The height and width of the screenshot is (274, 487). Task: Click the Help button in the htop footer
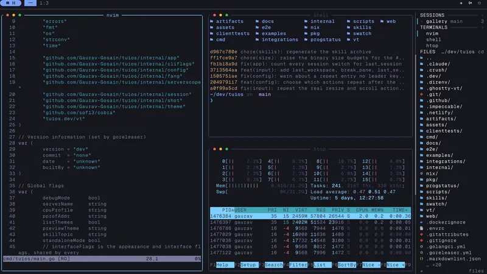pos(225,265)
